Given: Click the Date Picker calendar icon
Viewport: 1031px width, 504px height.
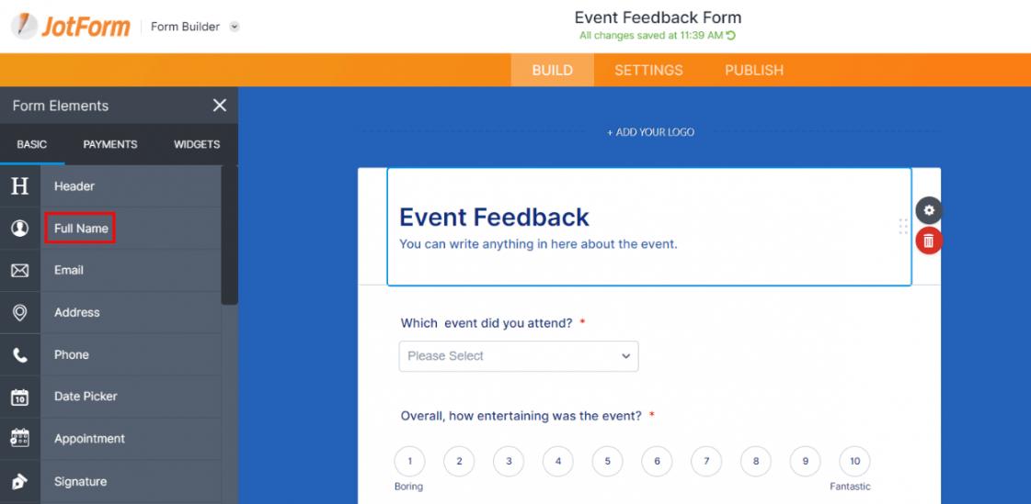Looking at the screenshot, I should 19,397.
